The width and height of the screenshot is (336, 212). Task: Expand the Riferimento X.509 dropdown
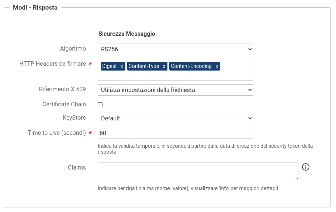[175, 90]
